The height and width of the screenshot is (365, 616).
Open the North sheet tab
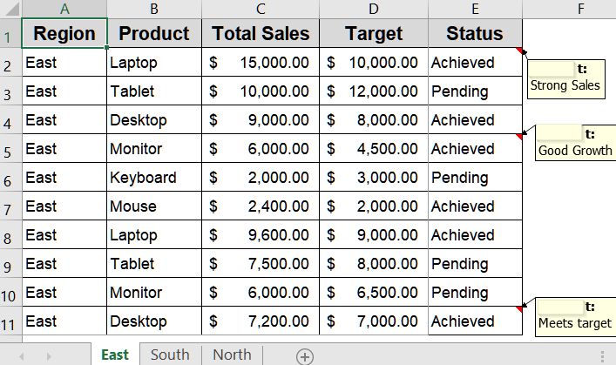[232, 355]
